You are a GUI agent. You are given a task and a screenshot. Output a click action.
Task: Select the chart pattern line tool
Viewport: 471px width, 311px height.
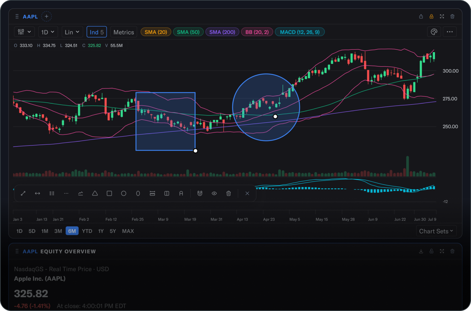81,194
